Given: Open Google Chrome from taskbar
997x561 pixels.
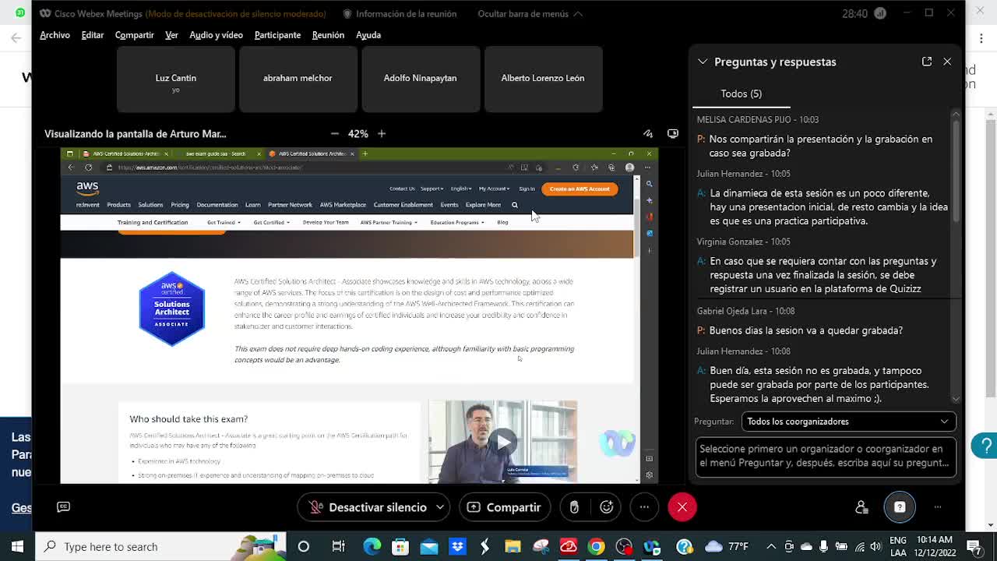Looking at the screenshot, I should 596,546.
